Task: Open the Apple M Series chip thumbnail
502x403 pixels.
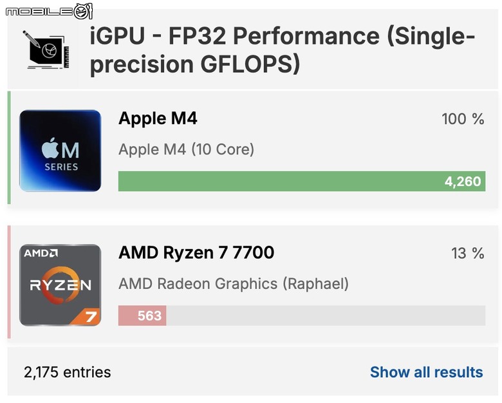Action: pyautogui.click(x=60, y=151)
